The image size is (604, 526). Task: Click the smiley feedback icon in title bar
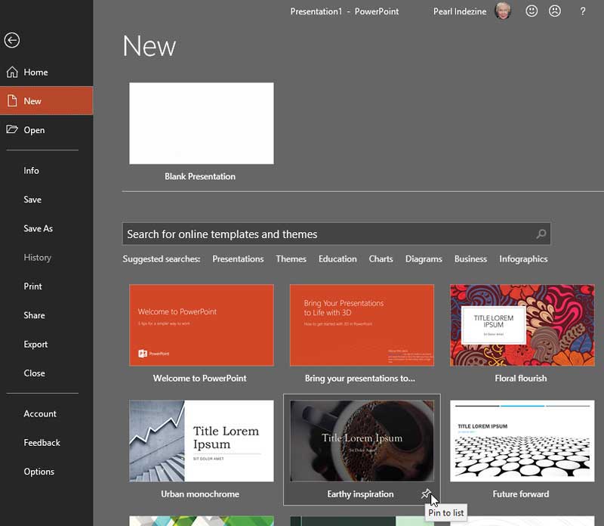(x=532, y=11)
